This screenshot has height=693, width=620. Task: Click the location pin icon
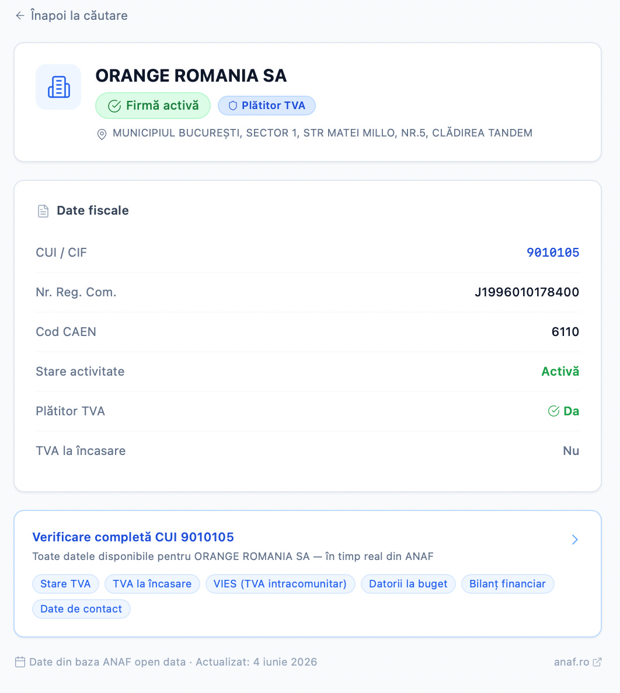(x=102, y=134)
